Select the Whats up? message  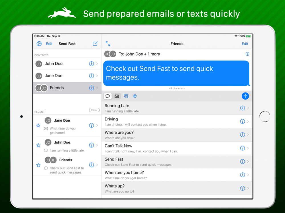click(x=177, y=188)
